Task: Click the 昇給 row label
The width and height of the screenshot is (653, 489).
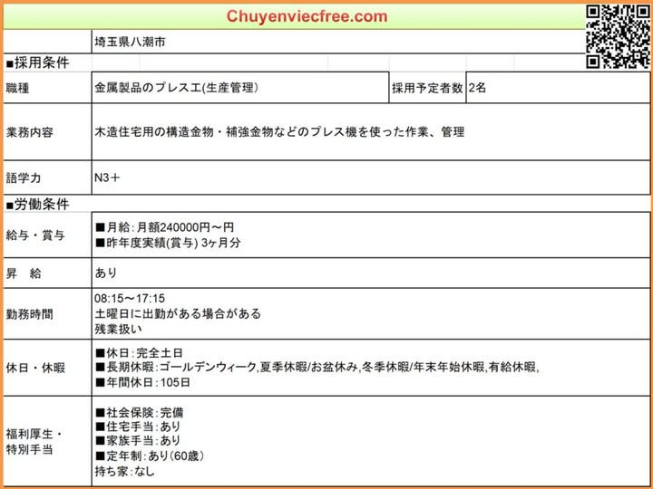Action: (x=24, y=273)
